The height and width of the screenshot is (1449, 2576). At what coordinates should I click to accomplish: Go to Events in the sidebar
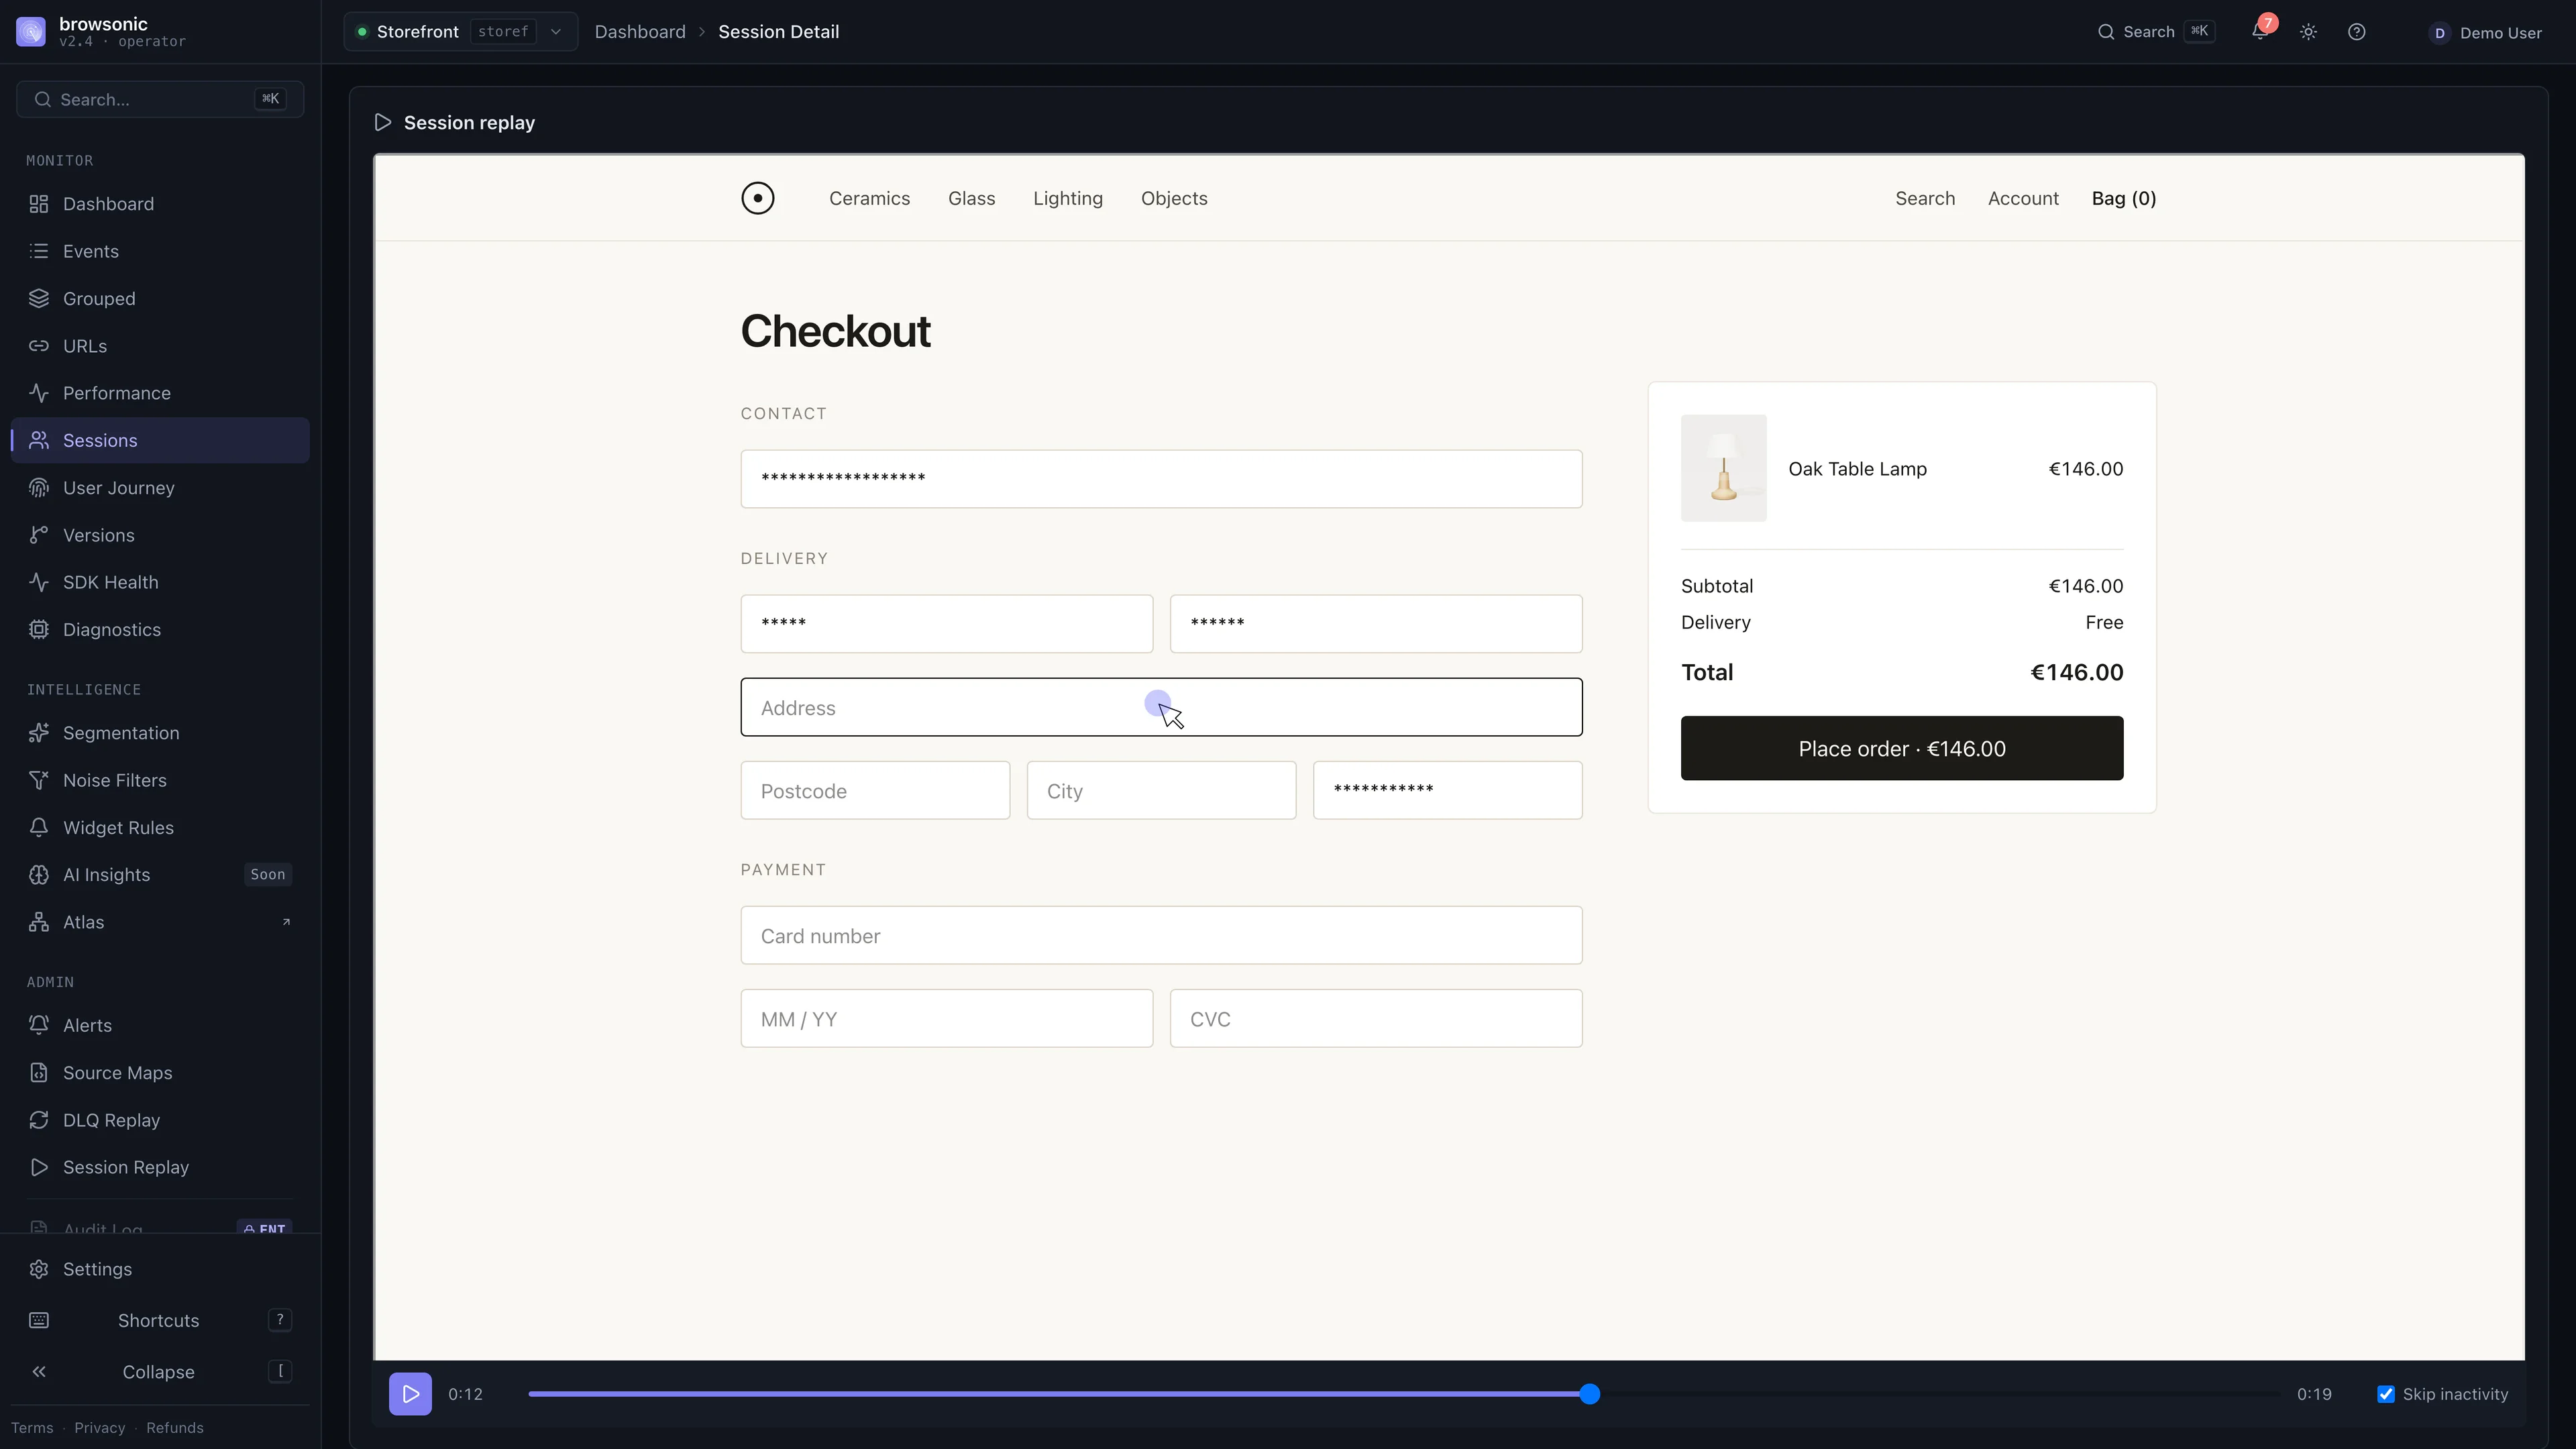160,251
